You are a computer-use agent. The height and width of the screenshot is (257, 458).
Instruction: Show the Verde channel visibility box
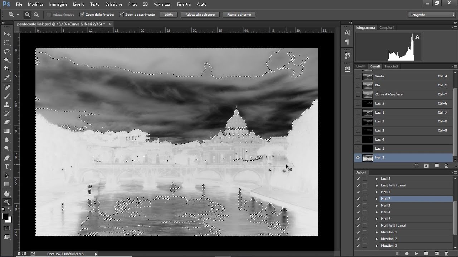(x=358, y=76)
